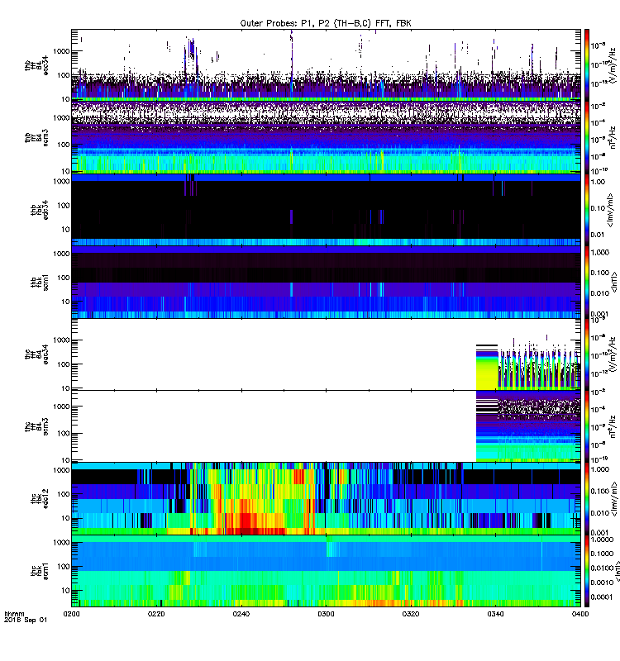Click the plot title 'Outer Probes: P1, P2 (TH-B,C) FFT, FBK'
Screen dimensions: 620x661
pos(326,24)
